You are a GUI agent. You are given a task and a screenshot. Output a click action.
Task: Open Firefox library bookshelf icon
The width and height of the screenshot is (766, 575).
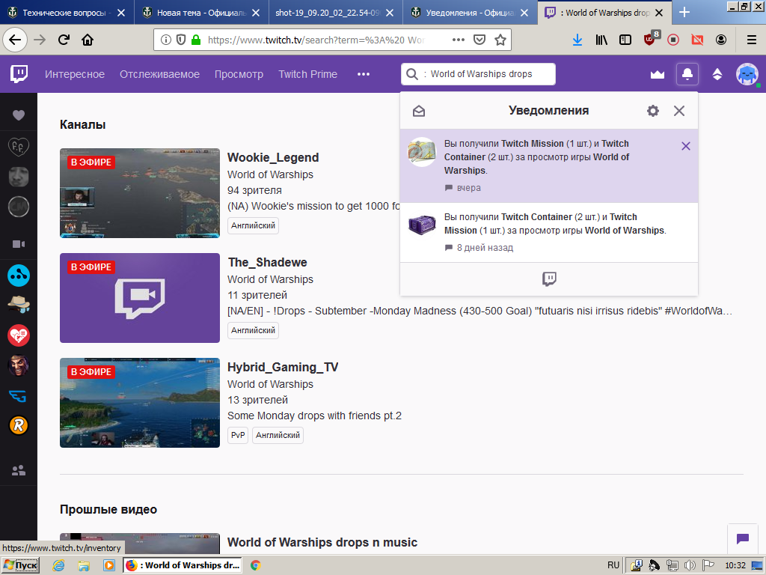point(601,40)
